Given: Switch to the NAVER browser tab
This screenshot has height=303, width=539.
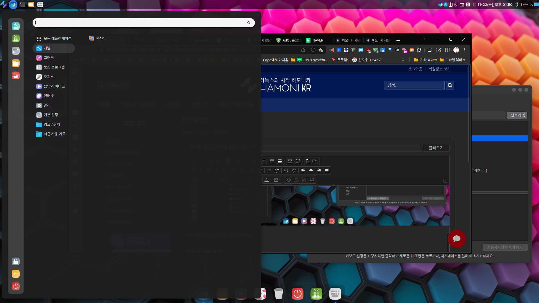Looking at the screenshot, I should [318, 40].
